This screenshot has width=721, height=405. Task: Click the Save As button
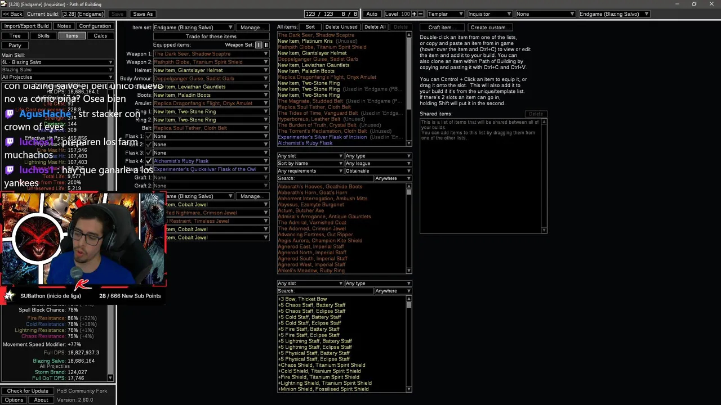[x=143, y=14]
